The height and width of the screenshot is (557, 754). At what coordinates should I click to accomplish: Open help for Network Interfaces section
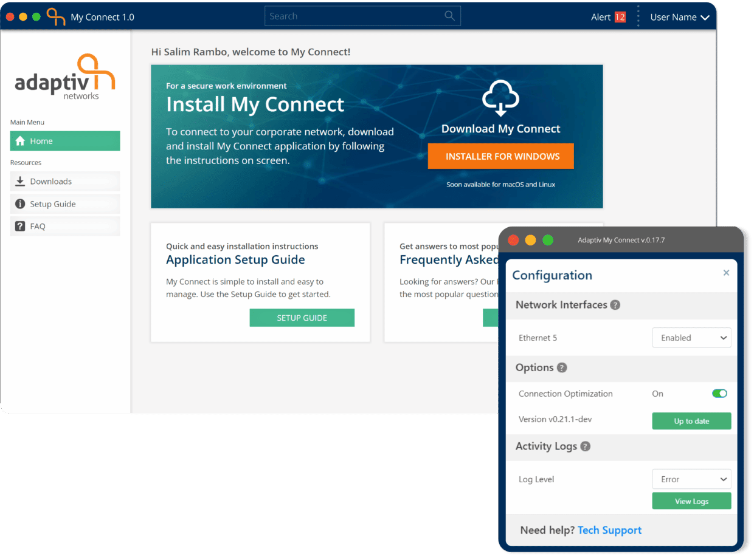tap(615, 305)
